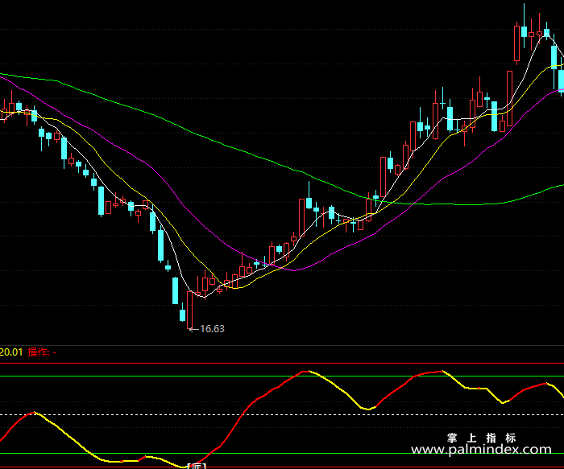Select the indicator value 20.01
The width and height of the screenshot is (564, 469).
[x=11, y=352]
